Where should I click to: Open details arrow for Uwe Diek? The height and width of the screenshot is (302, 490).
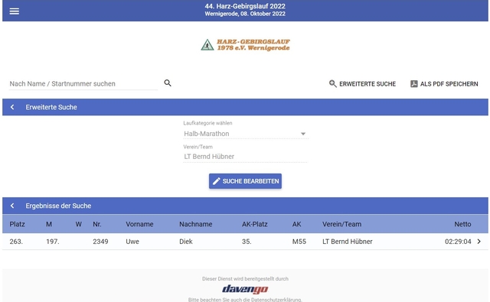click(x=479, y=242)
